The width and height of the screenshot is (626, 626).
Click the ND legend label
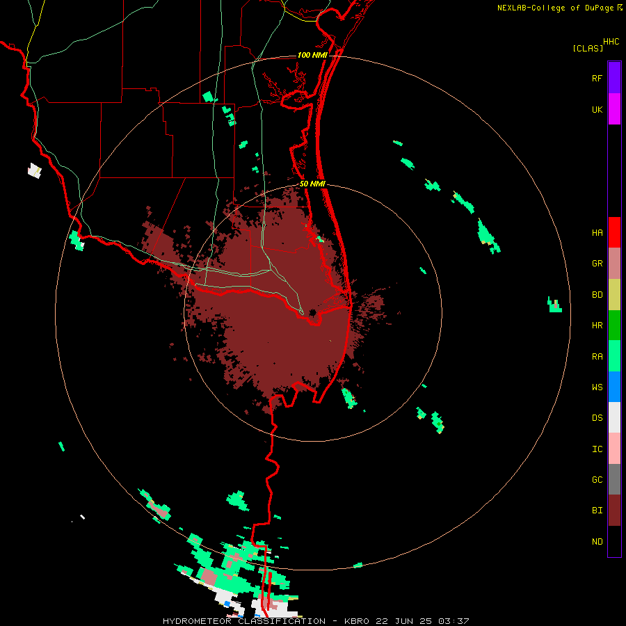pyautogui.click(x=597, y=542)
